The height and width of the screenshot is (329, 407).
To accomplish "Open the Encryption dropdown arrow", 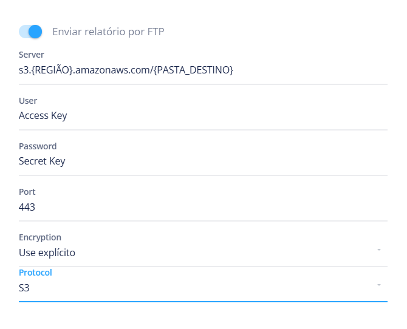I will [378, 249].
